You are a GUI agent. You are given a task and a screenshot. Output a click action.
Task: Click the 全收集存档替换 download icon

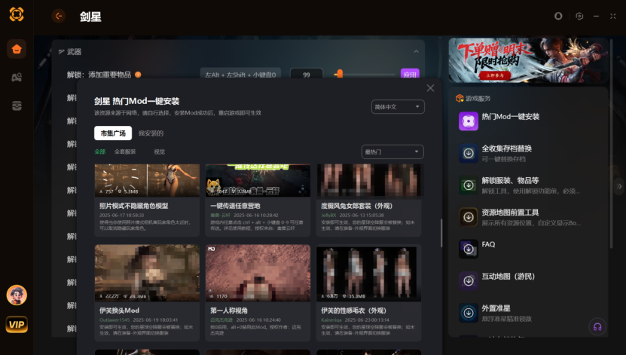(x=468, y=153)
